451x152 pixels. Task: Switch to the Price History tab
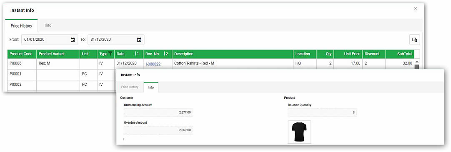(21, 26)
